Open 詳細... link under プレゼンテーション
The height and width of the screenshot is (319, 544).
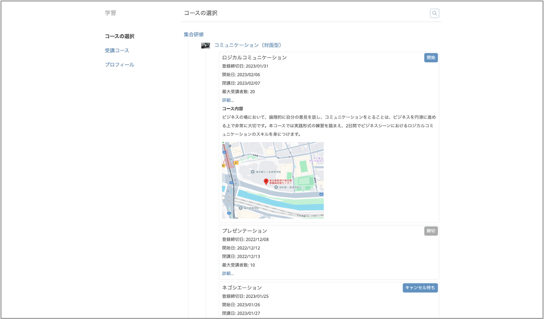click(x=228, y=274)
